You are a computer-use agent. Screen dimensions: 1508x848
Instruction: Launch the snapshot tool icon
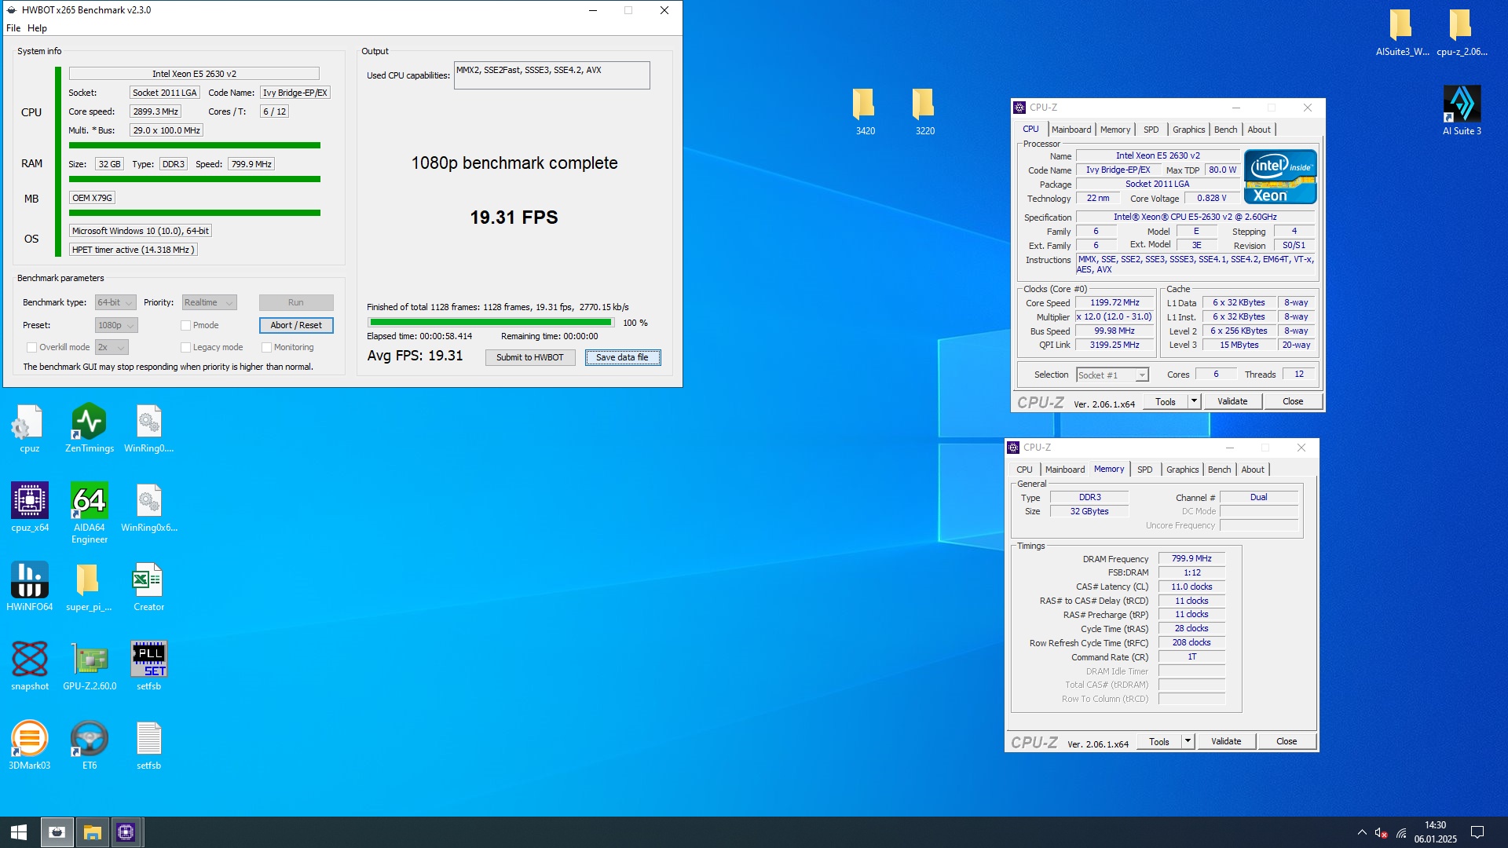pyautogui.click(x=30, y=666)
